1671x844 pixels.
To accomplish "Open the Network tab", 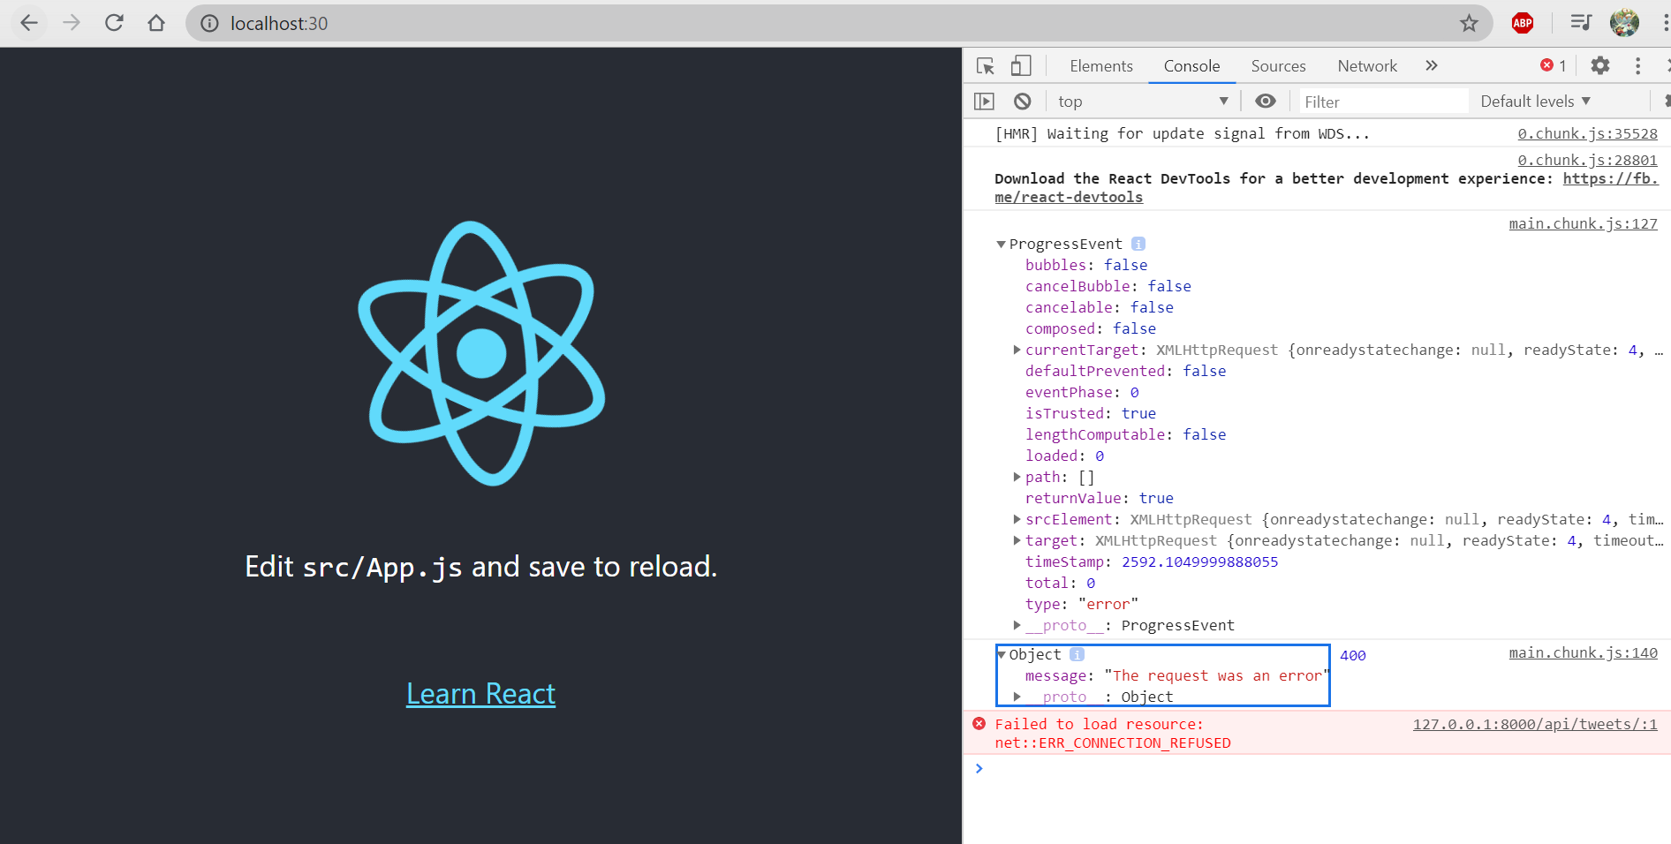I will (x=1367, y=66).
